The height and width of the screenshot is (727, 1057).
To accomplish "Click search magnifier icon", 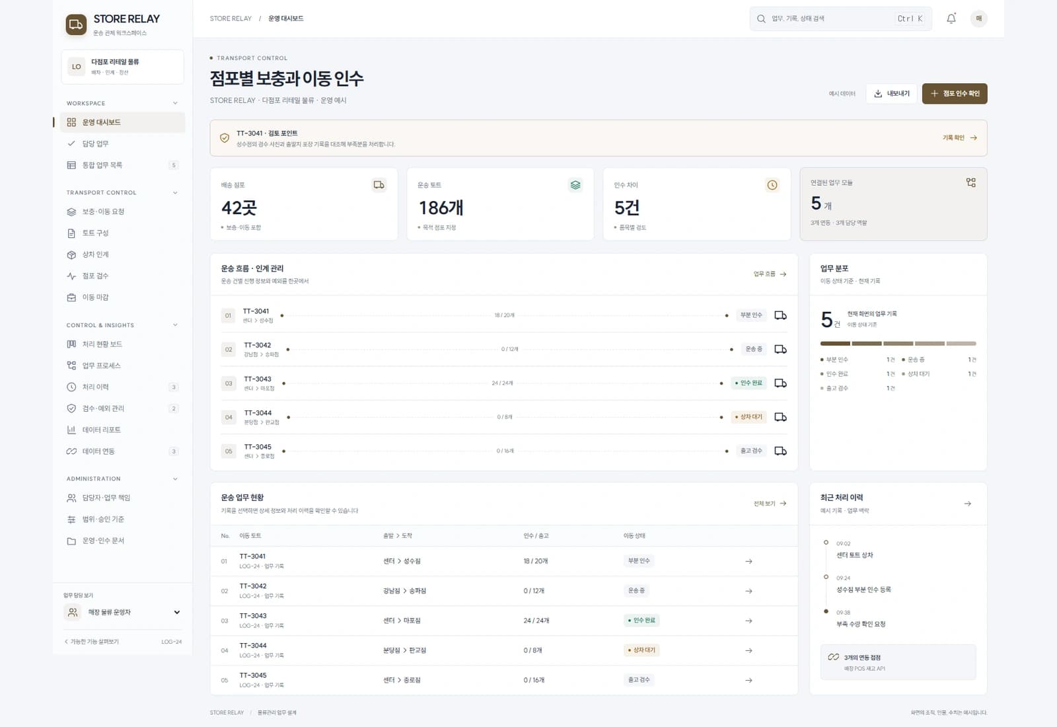I will click(x=761, y=19).
